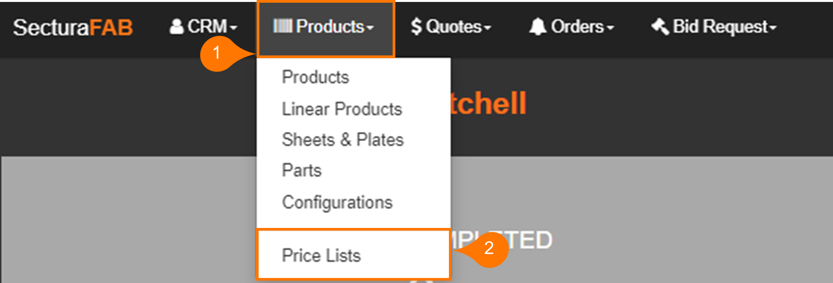833x283 pixels.
Task: Choose the Linear Products menu entry
Action: tap(342, 109)
